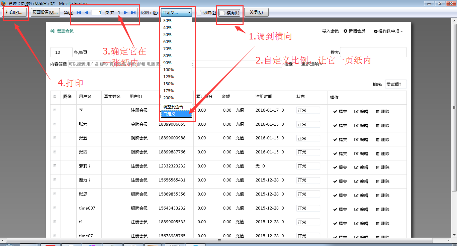Image resolution: width=457 pixels, height=246 pixels.
Task: Click 充值 recharge link for 张五
Action: click(x=240, y=138)
